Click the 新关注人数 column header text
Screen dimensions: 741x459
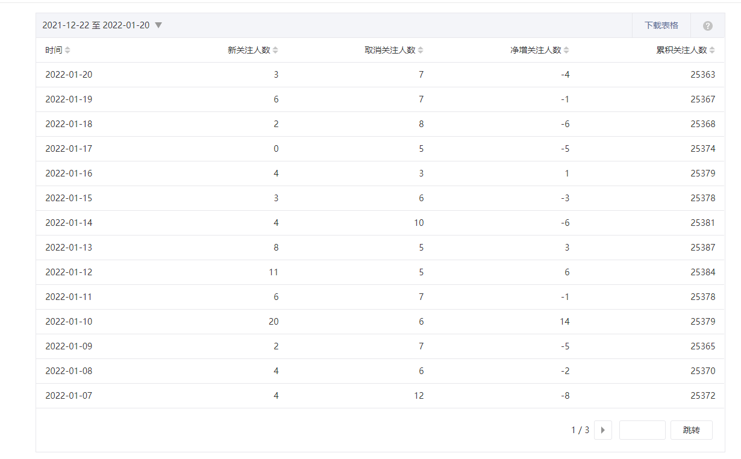(x=248, y=51)
